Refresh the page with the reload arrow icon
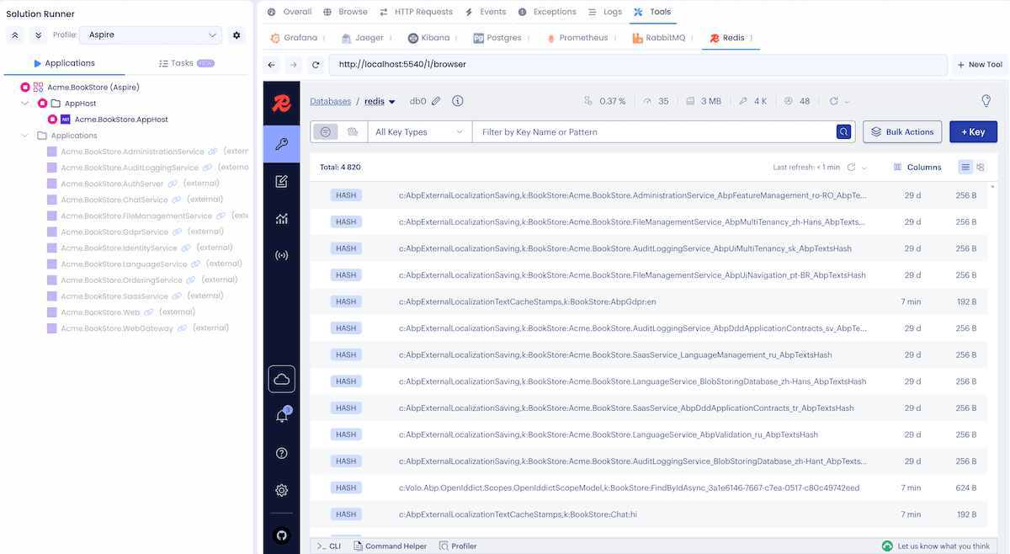The image size is (1010, 554). (316, 64)
